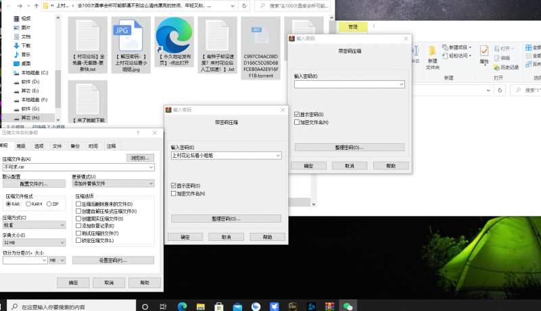Click the New Folder icon in ribbon

point(433,53)
